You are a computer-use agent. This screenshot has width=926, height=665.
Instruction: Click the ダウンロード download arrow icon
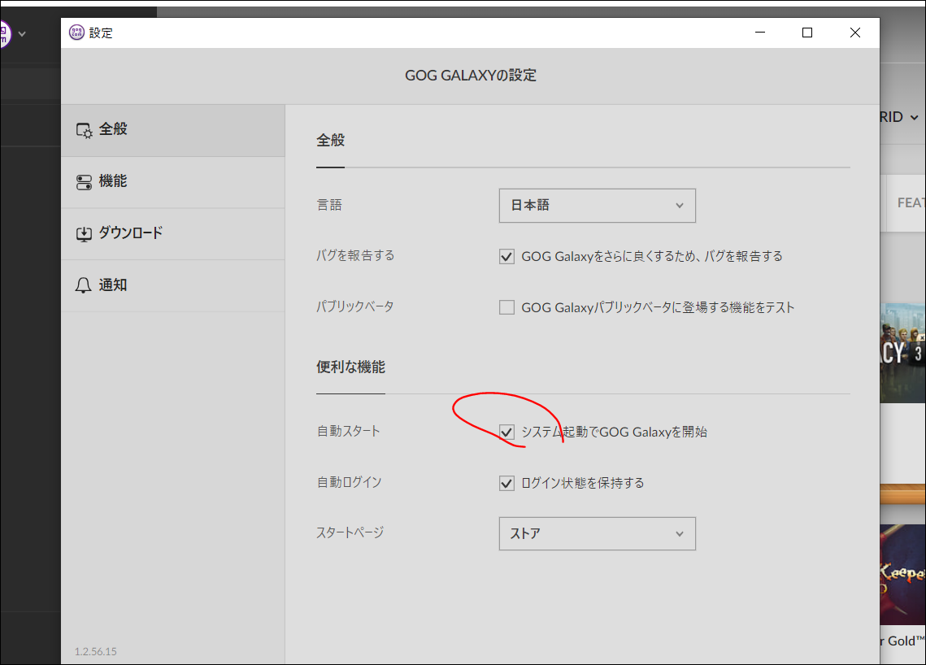click(x=84, y=234)
